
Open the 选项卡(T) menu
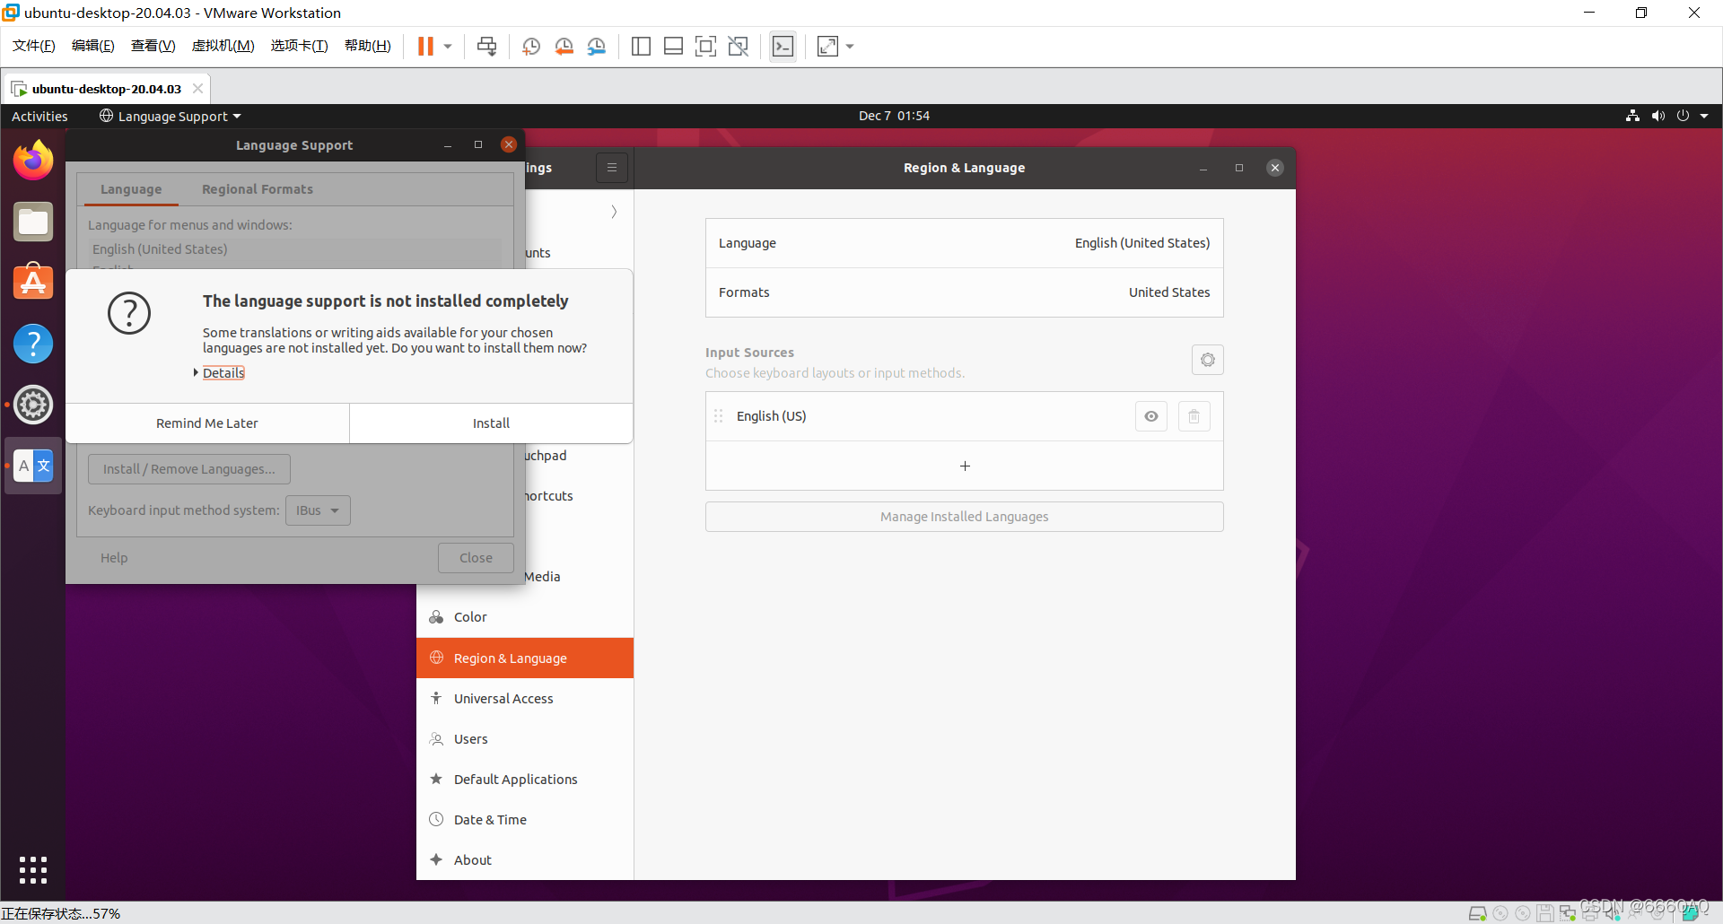(300, 46)
